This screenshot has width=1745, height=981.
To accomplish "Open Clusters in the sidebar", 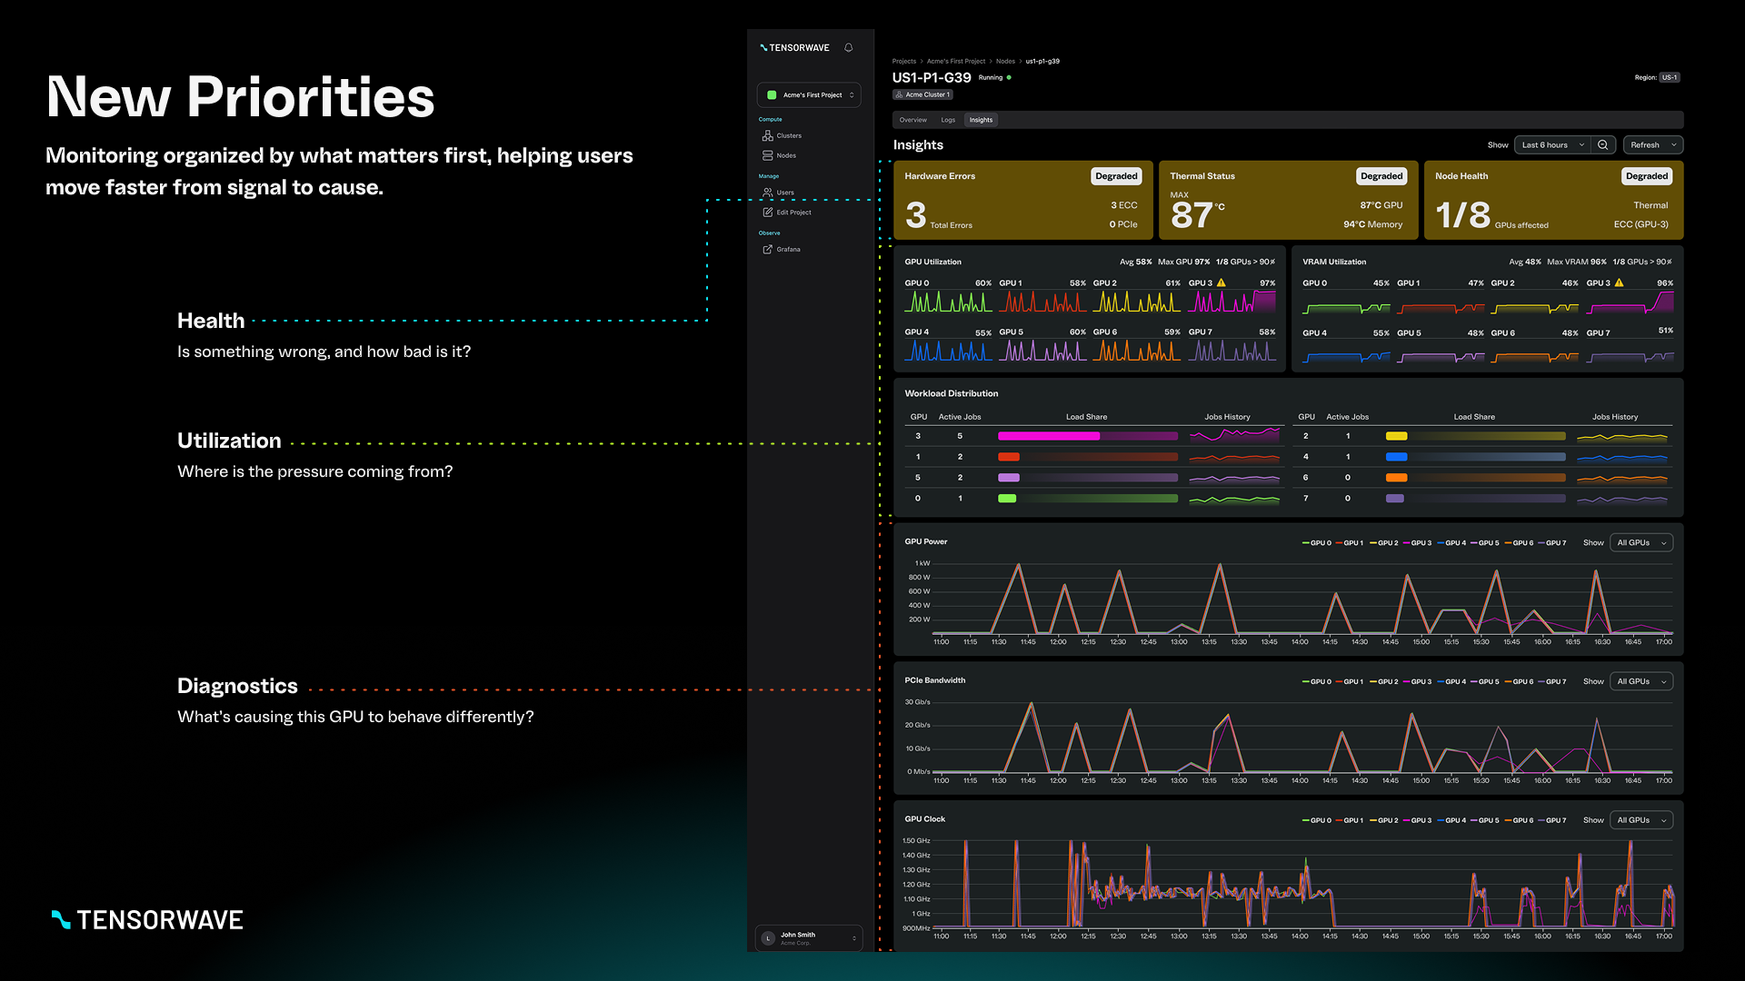I will (x=782, y=136).
